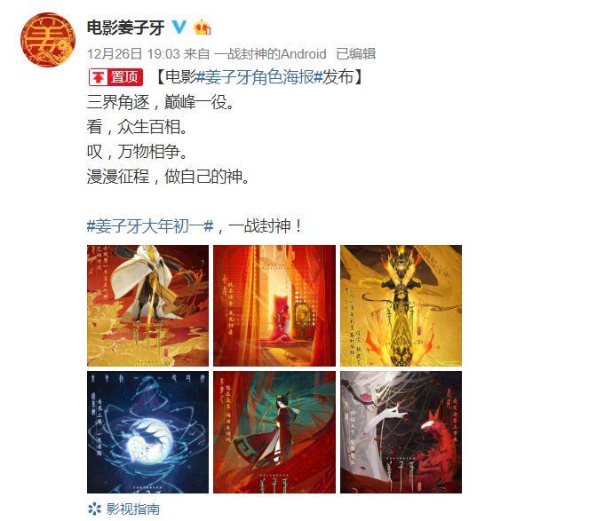This screenshot has height=521, width=612.
Task: Click the 影视指南 flower icon
Action: click(x=94, y=509)
